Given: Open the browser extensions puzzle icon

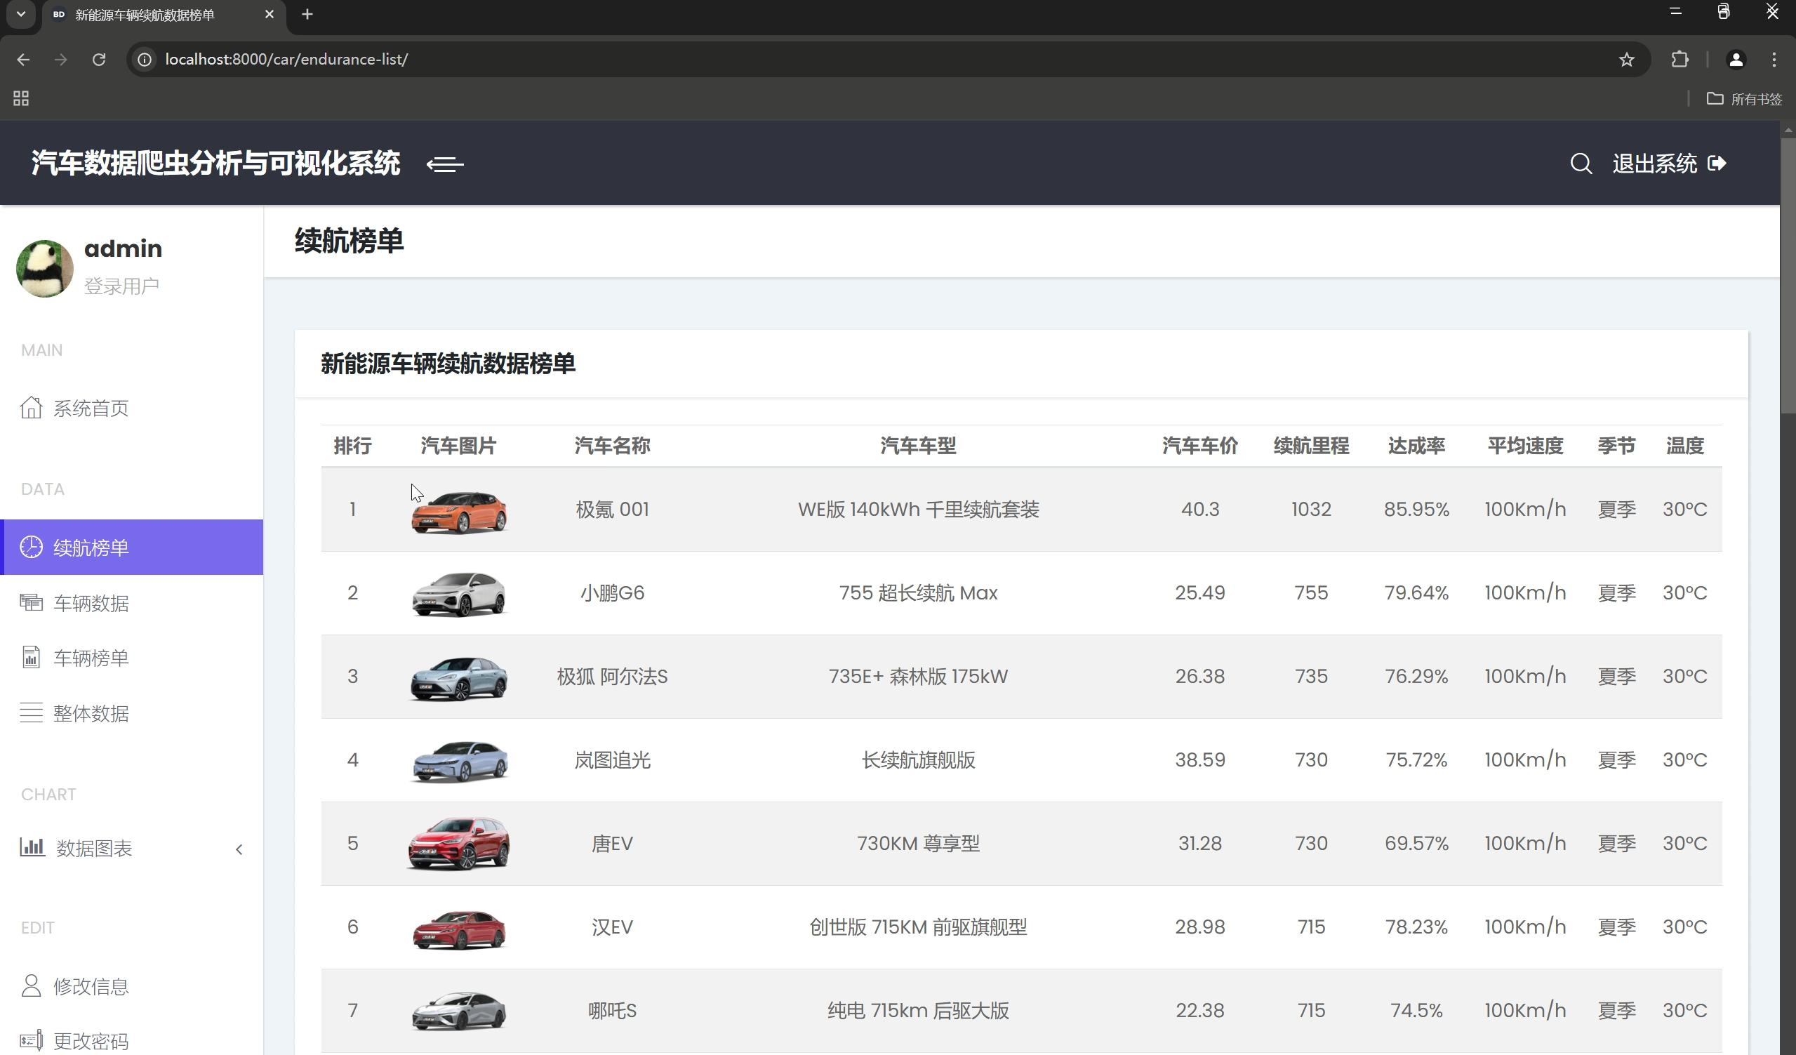Looking at the screenshot, I should 1679,59.
